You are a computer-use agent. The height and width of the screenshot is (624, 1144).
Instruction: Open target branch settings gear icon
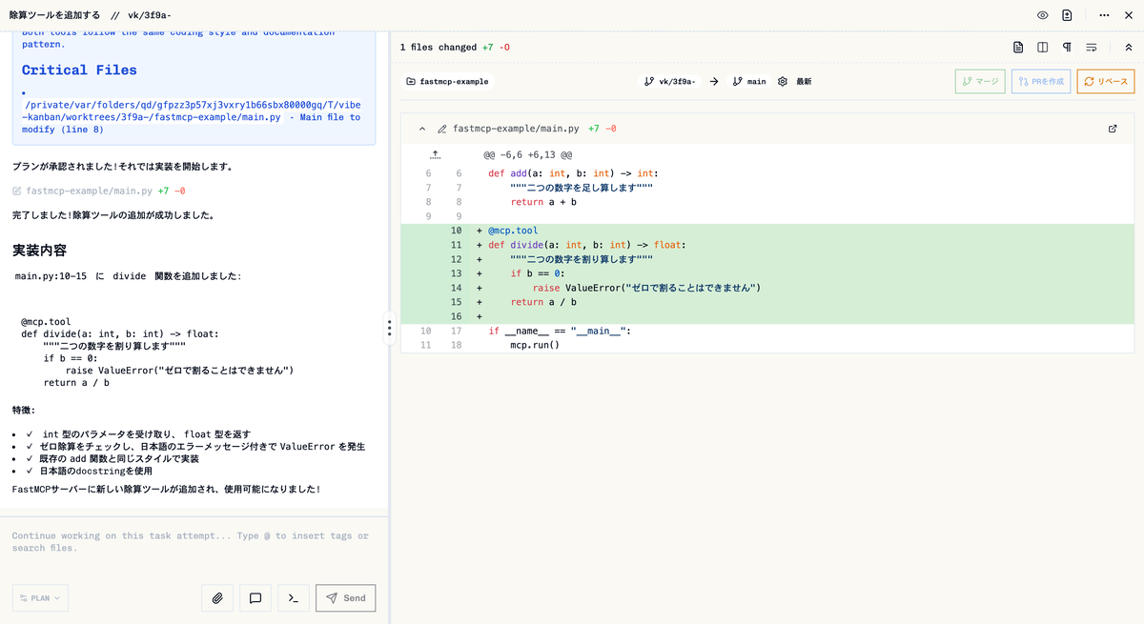(783, 82)
